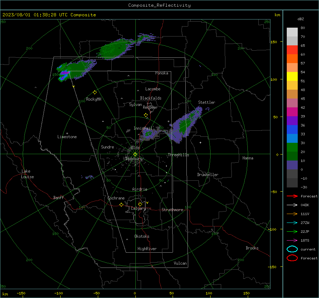Click the orange 111V arrow icon
The height and width of the screenshot is (298, 319).
click(292, 214)
